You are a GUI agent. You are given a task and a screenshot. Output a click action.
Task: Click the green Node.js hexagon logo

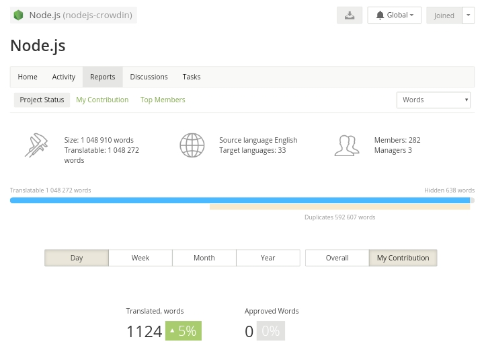click(x=19, y=15)
